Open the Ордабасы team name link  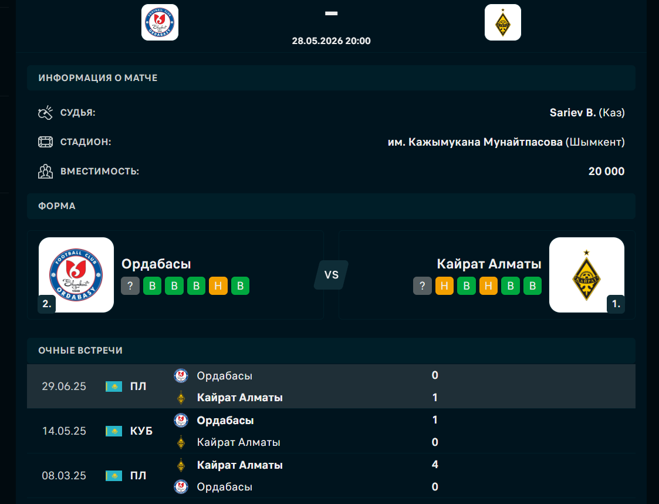point(156,264)
